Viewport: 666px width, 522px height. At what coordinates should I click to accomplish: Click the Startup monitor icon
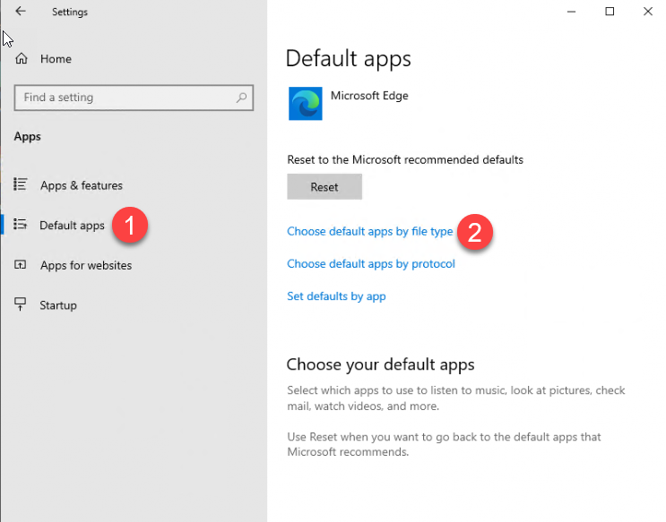point(21,305)
